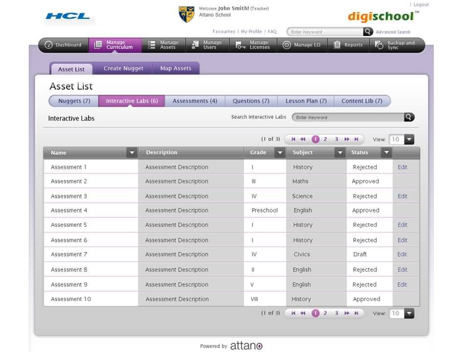
Task: Click the Interactive Labs search magnifier icon
Action: click(409, 117)
